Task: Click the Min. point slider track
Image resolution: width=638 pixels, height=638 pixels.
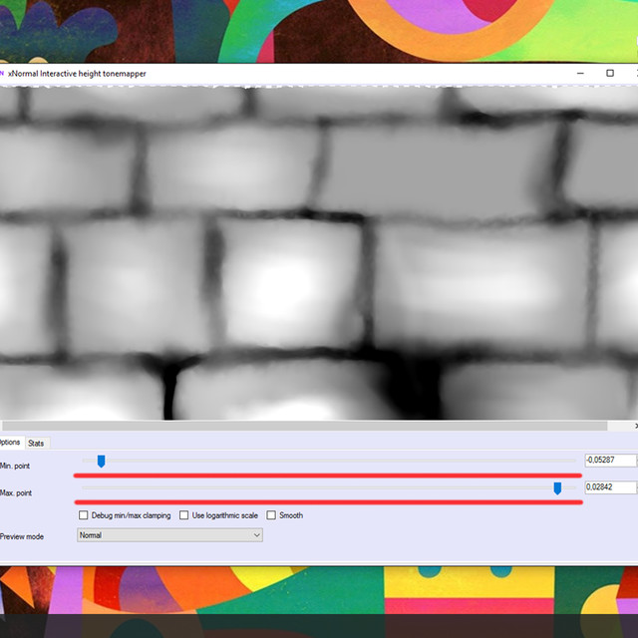Action: [329, 461]
